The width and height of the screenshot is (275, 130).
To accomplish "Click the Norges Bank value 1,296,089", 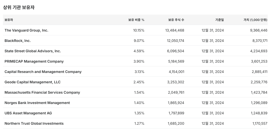I will pyautogui.click(x=259, y=103).
